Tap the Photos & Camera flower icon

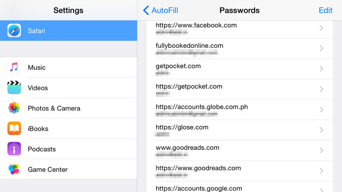click(14, 108)
